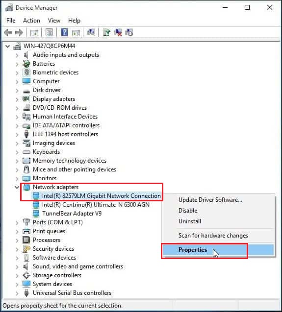Click the Show/Hide console tree toolbar icon

coord(34,33)
